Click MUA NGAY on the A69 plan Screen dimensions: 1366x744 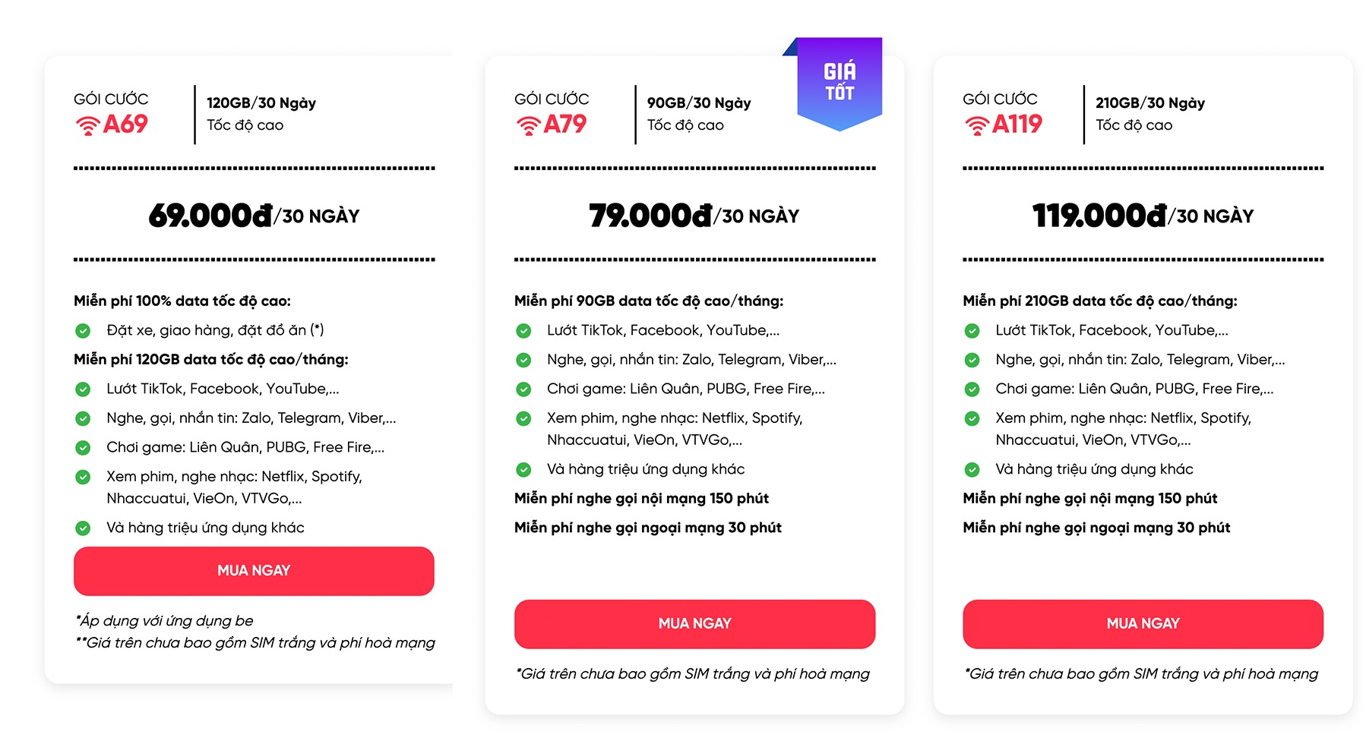pyautogui.click(x=253, y=571)
